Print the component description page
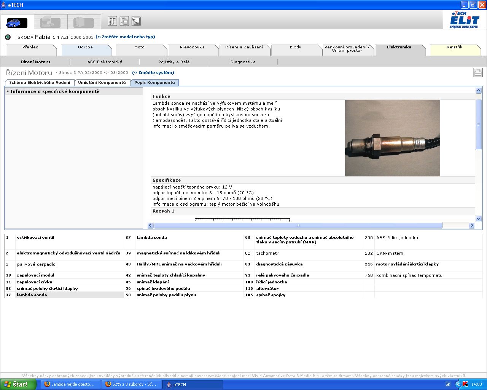This screenshot has height=390, width=487. (x=478, y=72)
